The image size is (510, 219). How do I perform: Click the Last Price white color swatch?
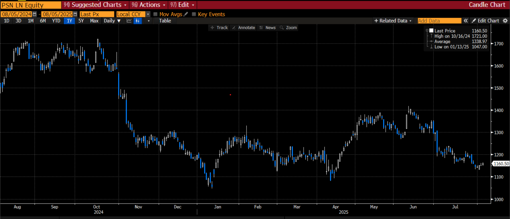pos(431,31)
